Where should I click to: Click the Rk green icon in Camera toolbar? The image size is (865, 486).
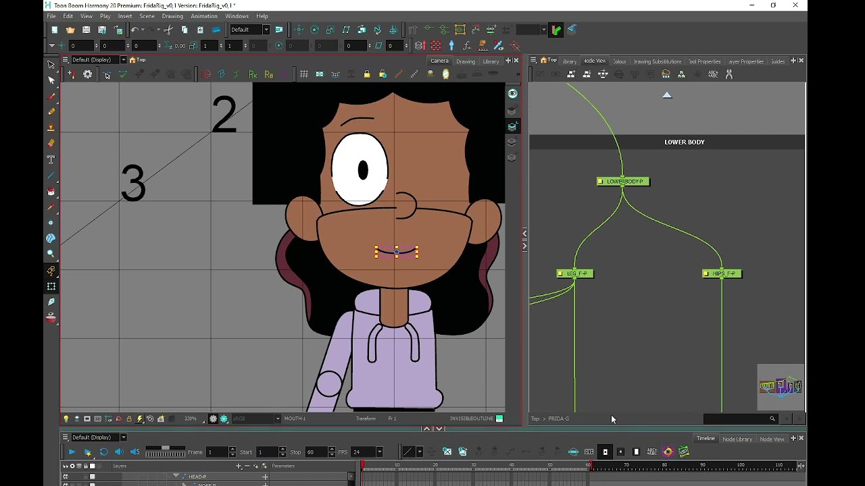(x=253, y=74)
